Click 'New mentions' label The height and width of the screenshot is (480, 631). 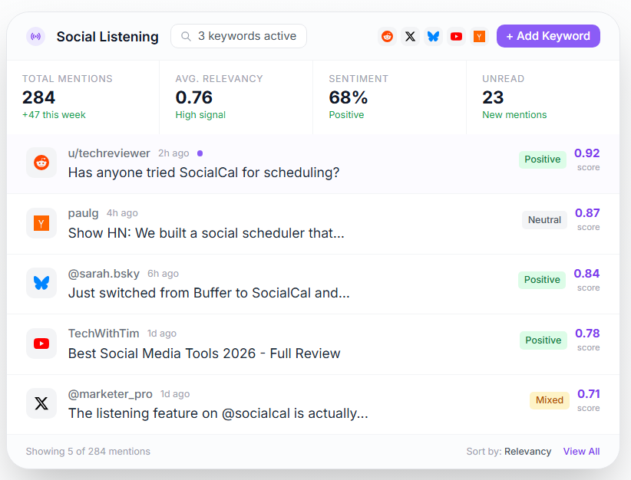pyautogui.click(x=514, y=115)
